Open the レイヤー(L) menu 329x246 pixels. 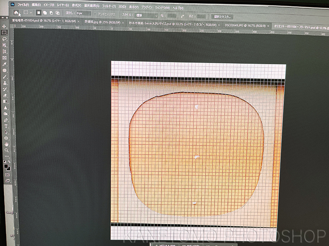coord(63,5)
